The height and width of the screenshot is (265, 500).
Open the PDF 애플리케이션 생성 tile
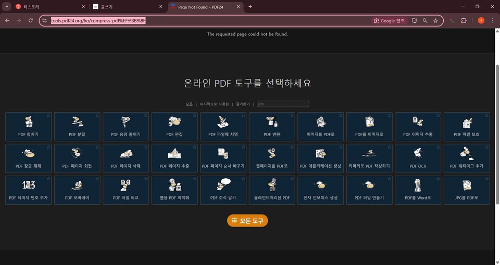click(x=320, y=158)
